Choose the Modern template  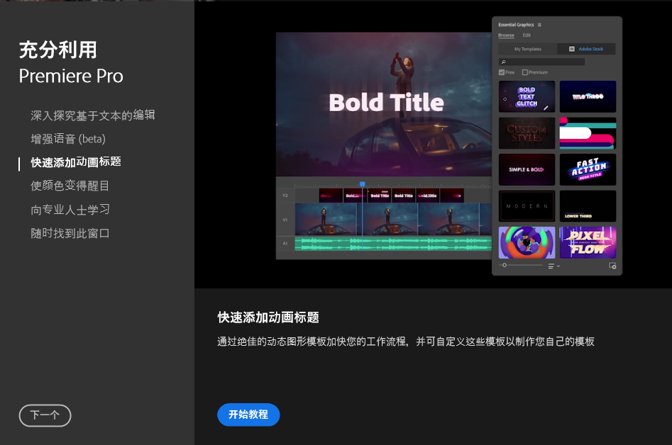(527, 206)
